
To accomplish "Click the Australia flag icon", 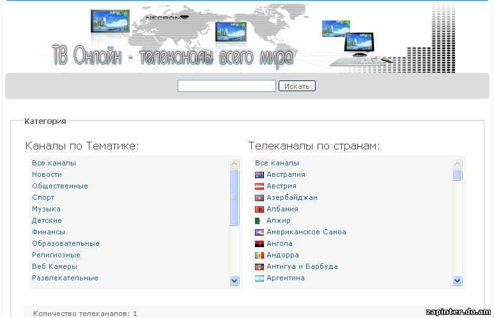I will [259, 175].
